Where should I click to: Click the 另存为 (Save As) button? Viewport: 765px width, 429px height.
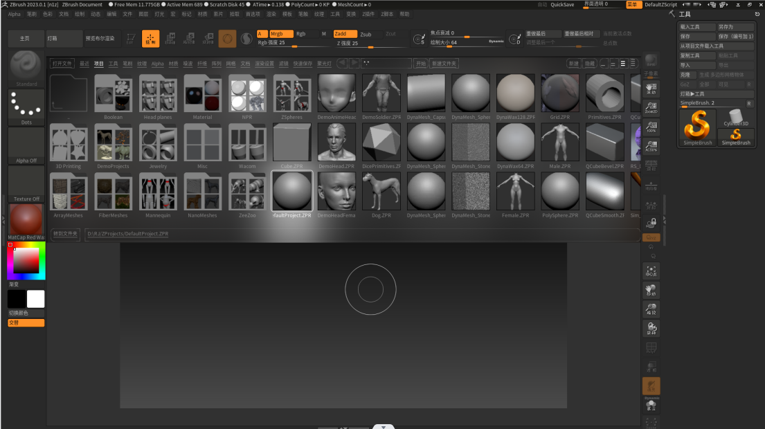pyautogui.click(x=736, y=27)
